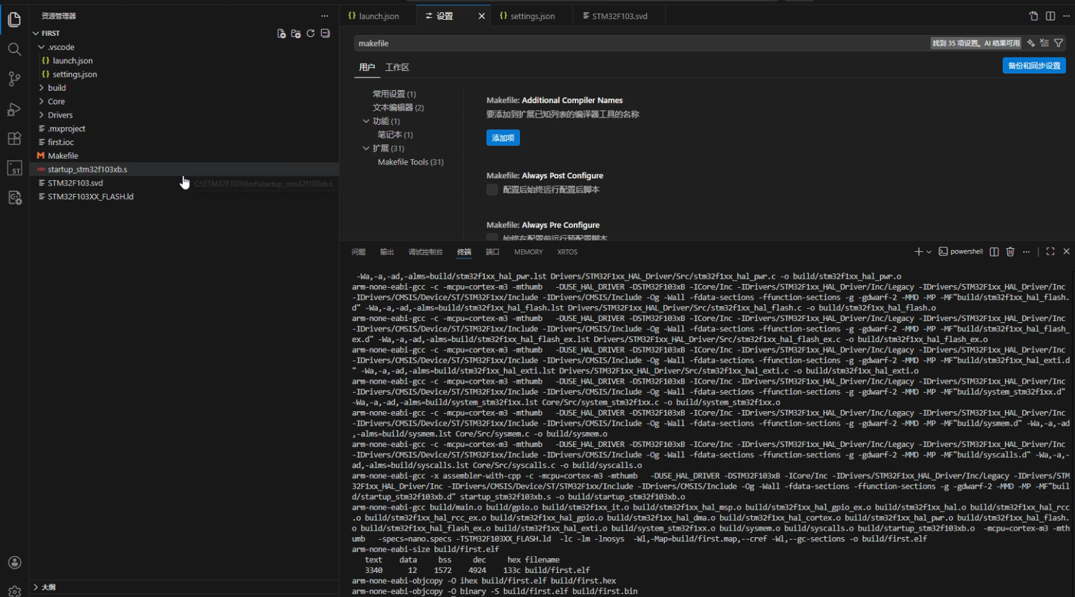Kill terminal with the trash icon
Screen dimensions: 1075x597
point(1010,252)
